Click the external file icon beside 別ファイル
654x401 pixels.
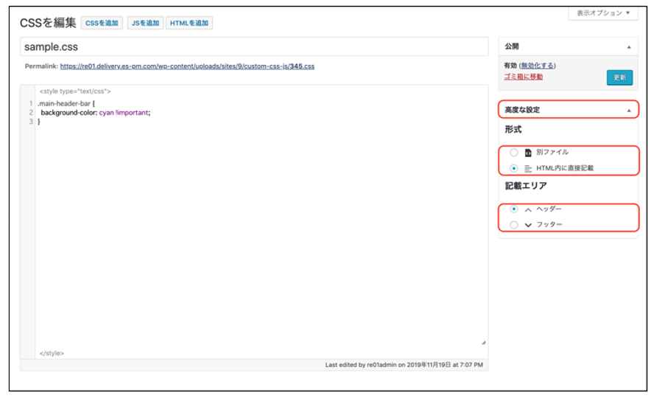pos(527,153)
